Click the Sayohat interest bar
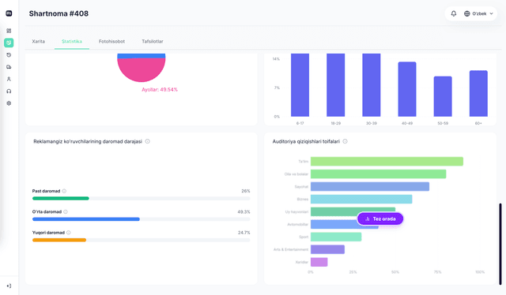Screen dimensions: 506x295 pos(370,186)
